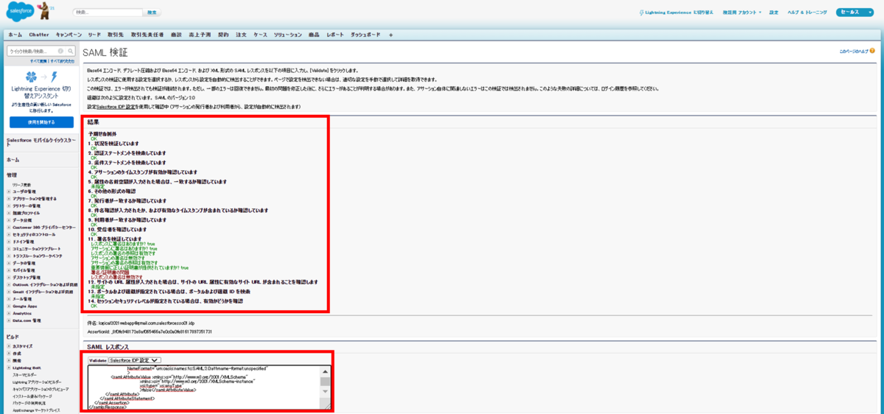The image size is (884, 414).
Task: Click the 検索 search button
Action: [x=152, y=13]
